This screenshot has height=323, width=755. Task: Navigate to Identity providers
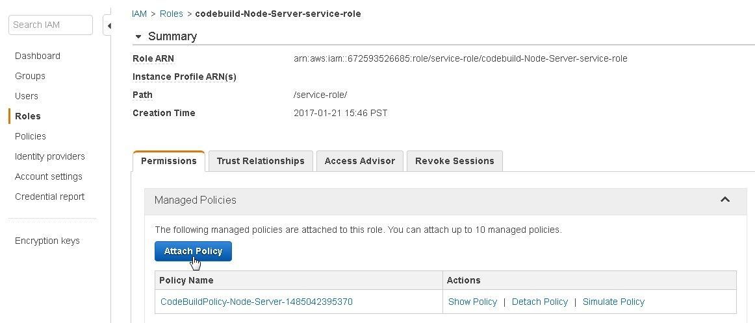[49, 157]
